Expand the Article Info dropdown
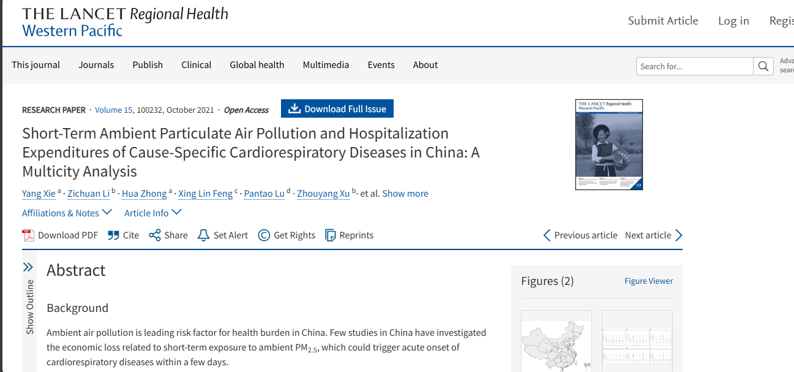This screenshot has width=794, height=372. (x=152, y=213)
